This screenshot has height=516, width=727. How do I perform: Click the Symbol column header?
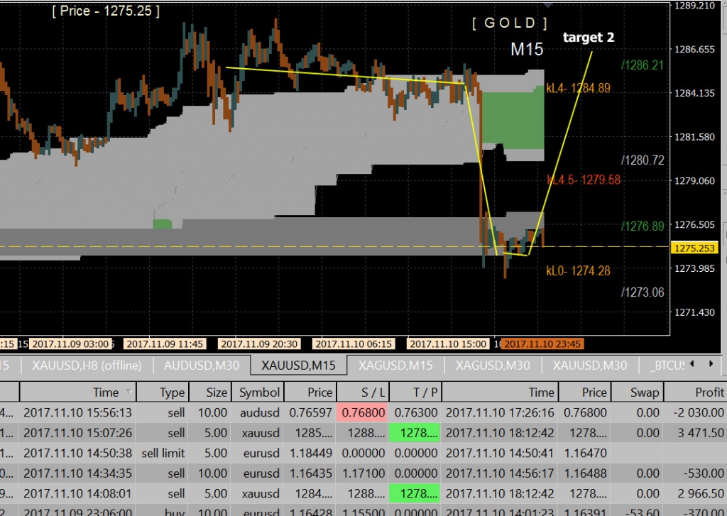pyautogui.click(x=259, y=393)
